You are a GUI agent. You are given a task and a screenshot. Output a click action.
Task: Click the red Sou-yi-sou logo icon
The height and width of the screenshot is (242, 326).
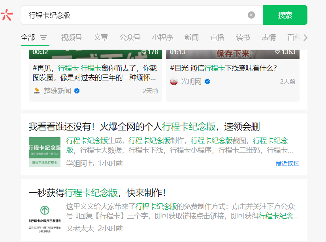pos(7,15)
